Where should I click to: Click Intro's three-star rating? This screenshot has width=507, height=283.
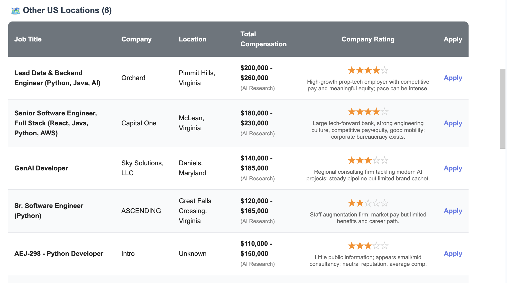point(368,246)
